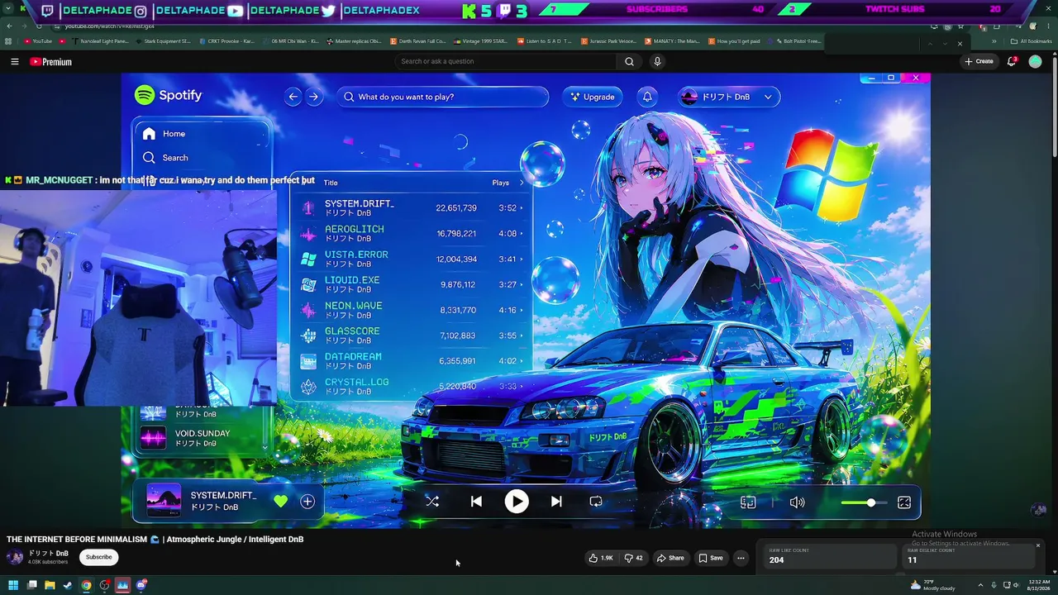Select the GLASSCORE track row

[411, 336]
